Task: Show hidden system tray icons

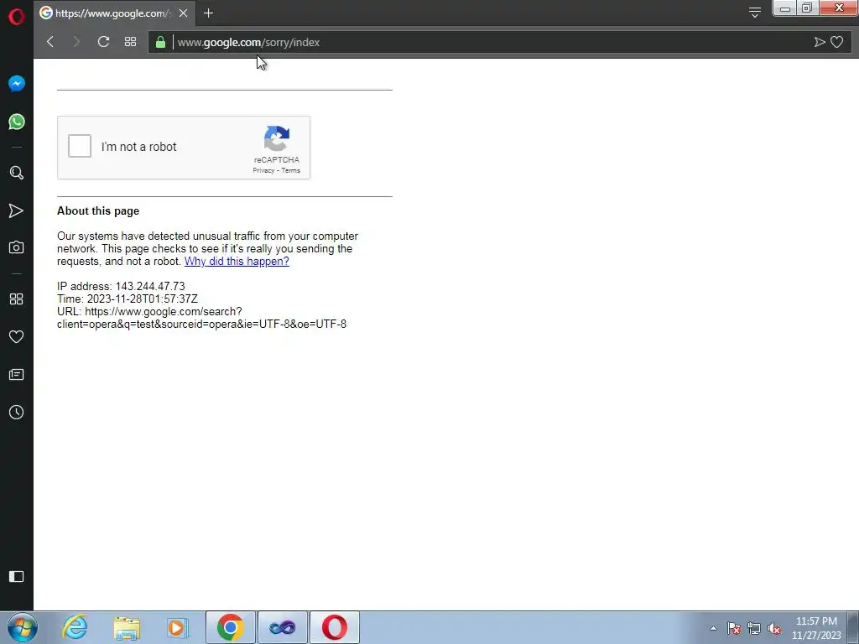Action: click(713, 628)
